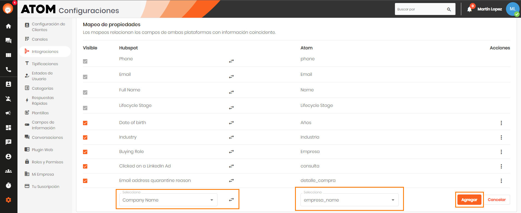Click sync arrows icon in Industry row
This screenshot has width=521, height=213.
tap(231, 137)
